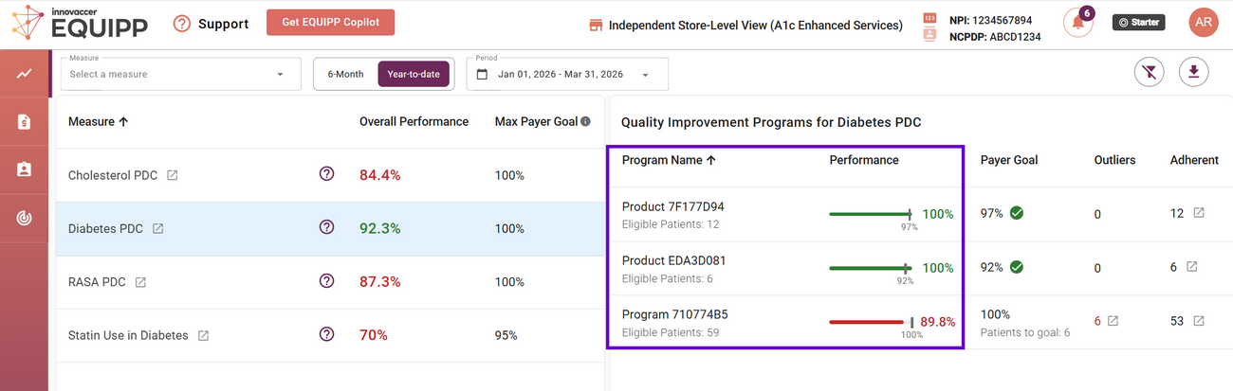The height and width of the screenshot is (391, 1233).
Task: Select the RASA PDC measure row
Action: [330, 282]
